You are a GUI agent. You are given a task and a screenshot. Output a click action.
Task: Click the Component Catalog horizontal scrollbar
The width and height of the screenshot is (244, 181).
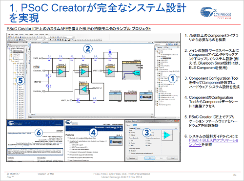coord(167,117)
